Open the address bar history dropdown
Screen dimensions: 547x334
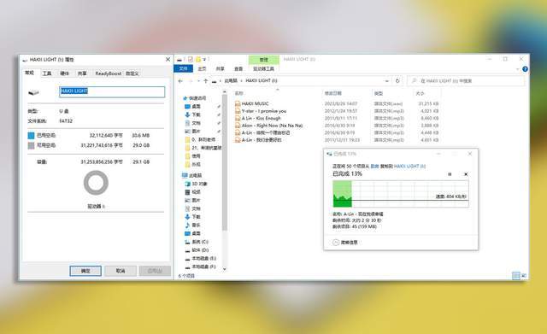pos(387,81)
